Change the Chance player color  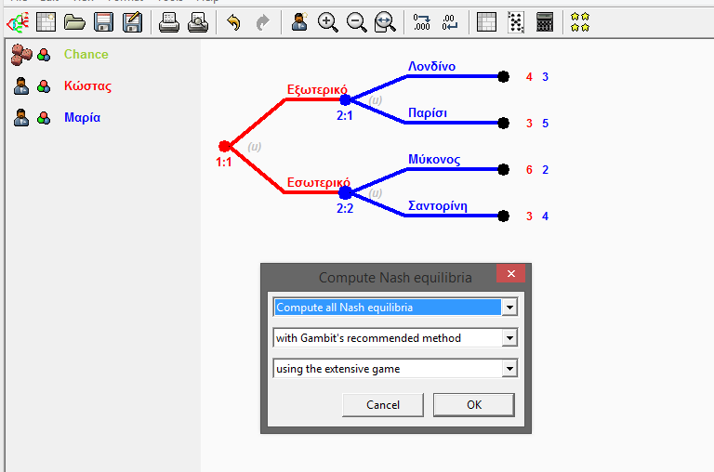[44, 55]
